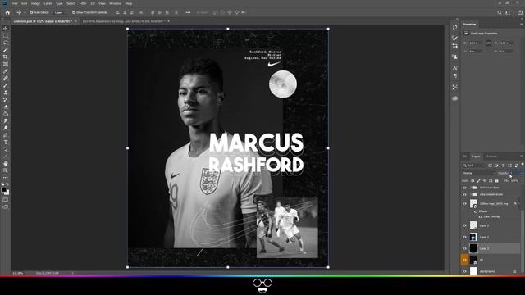Select the Hand tool
Viewport: 525px width, 295px height.
(x=6, y=164)
